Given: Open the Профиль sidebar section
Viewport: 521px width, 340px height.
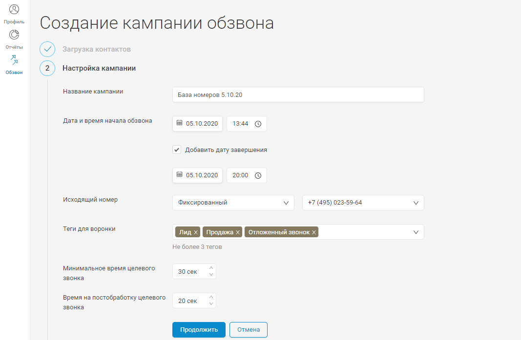Looking at the screenshot, I should tap(14, 14).
